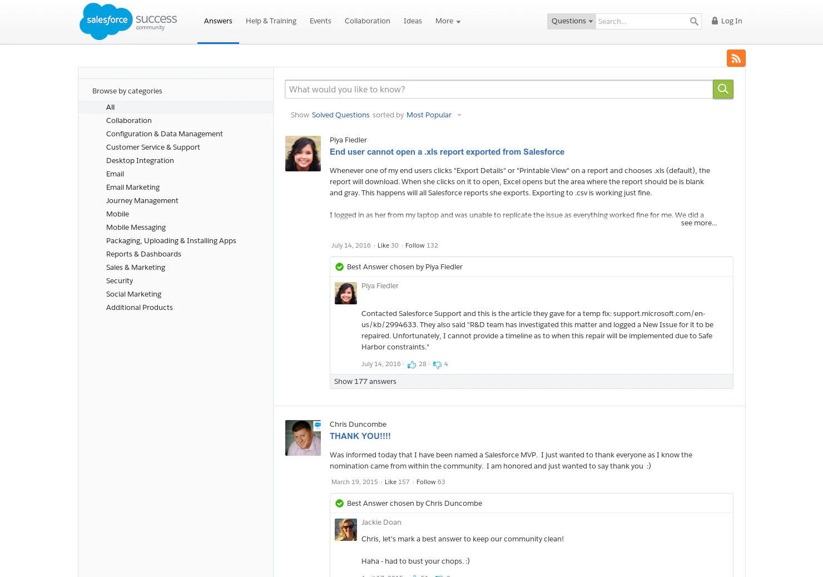Focus the header Search field
Viewport: 823px width, 577px height.
click(x=641, y=21)
